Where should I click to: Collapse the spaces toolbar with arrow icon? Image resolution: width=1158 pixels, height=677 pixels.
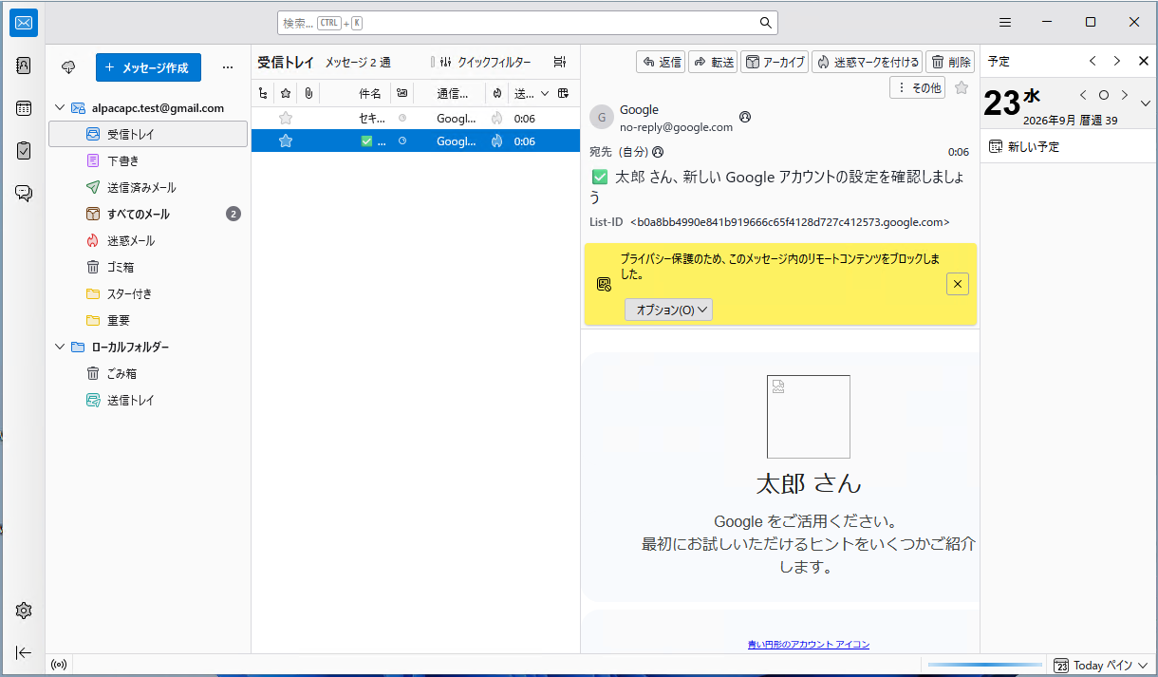(24, 652)
